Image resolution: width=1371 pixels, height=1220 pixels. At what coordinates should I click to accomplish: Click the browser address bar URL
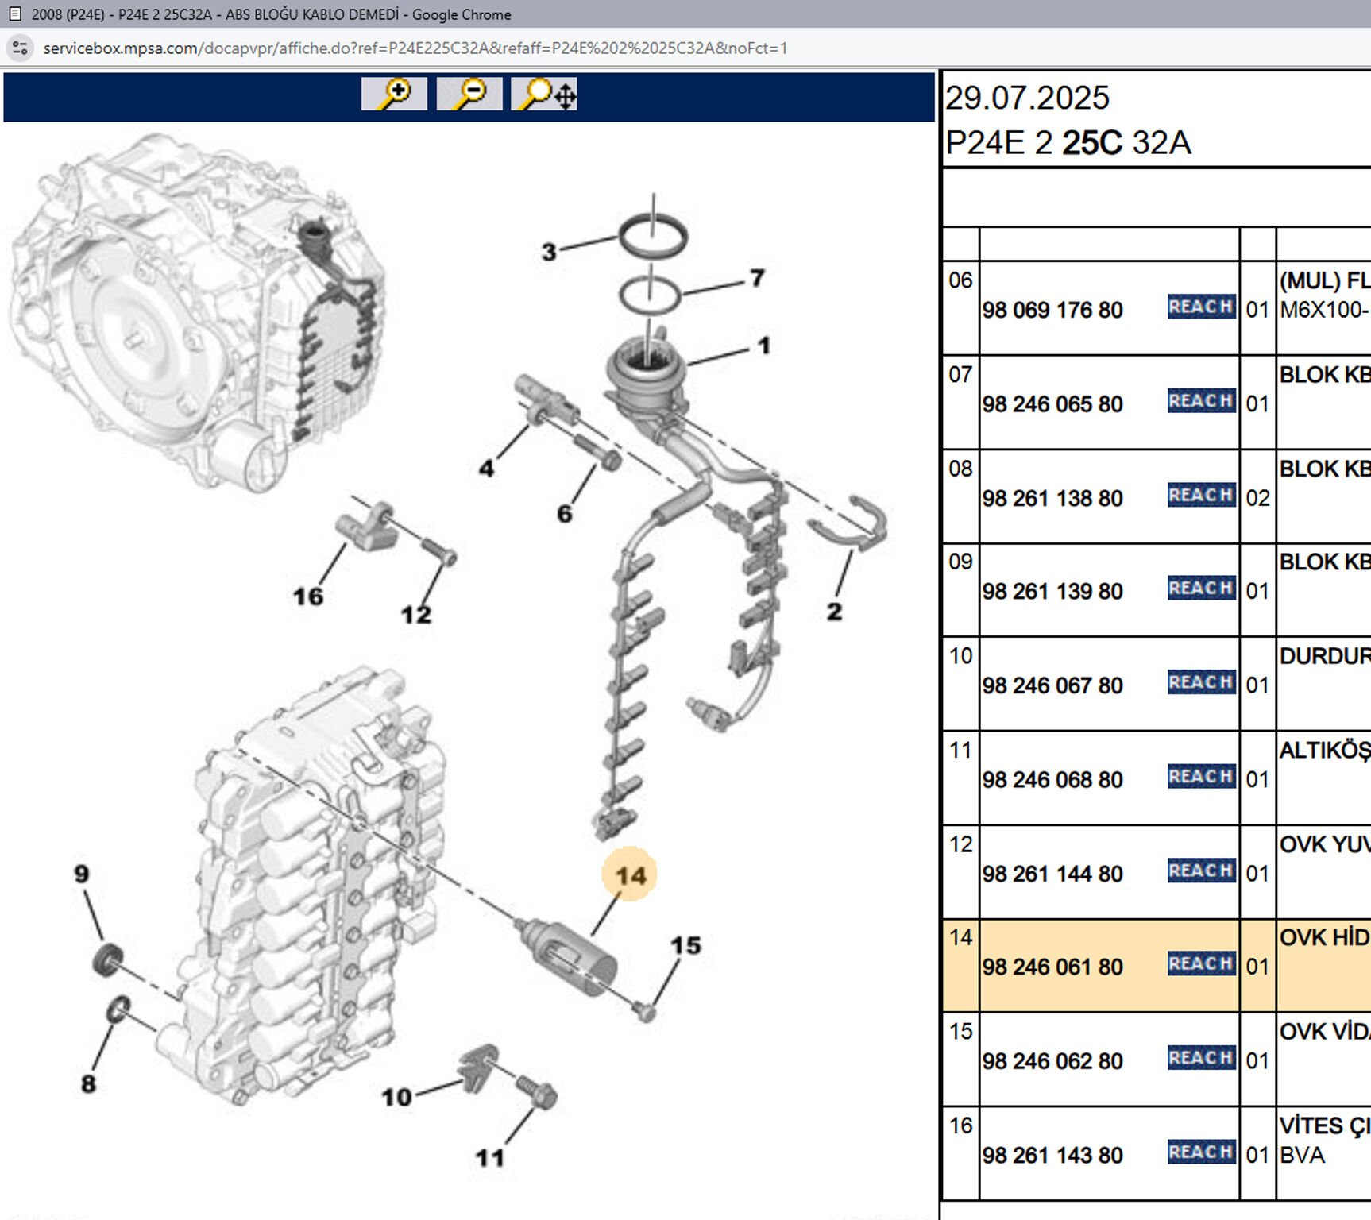(415, 48)
